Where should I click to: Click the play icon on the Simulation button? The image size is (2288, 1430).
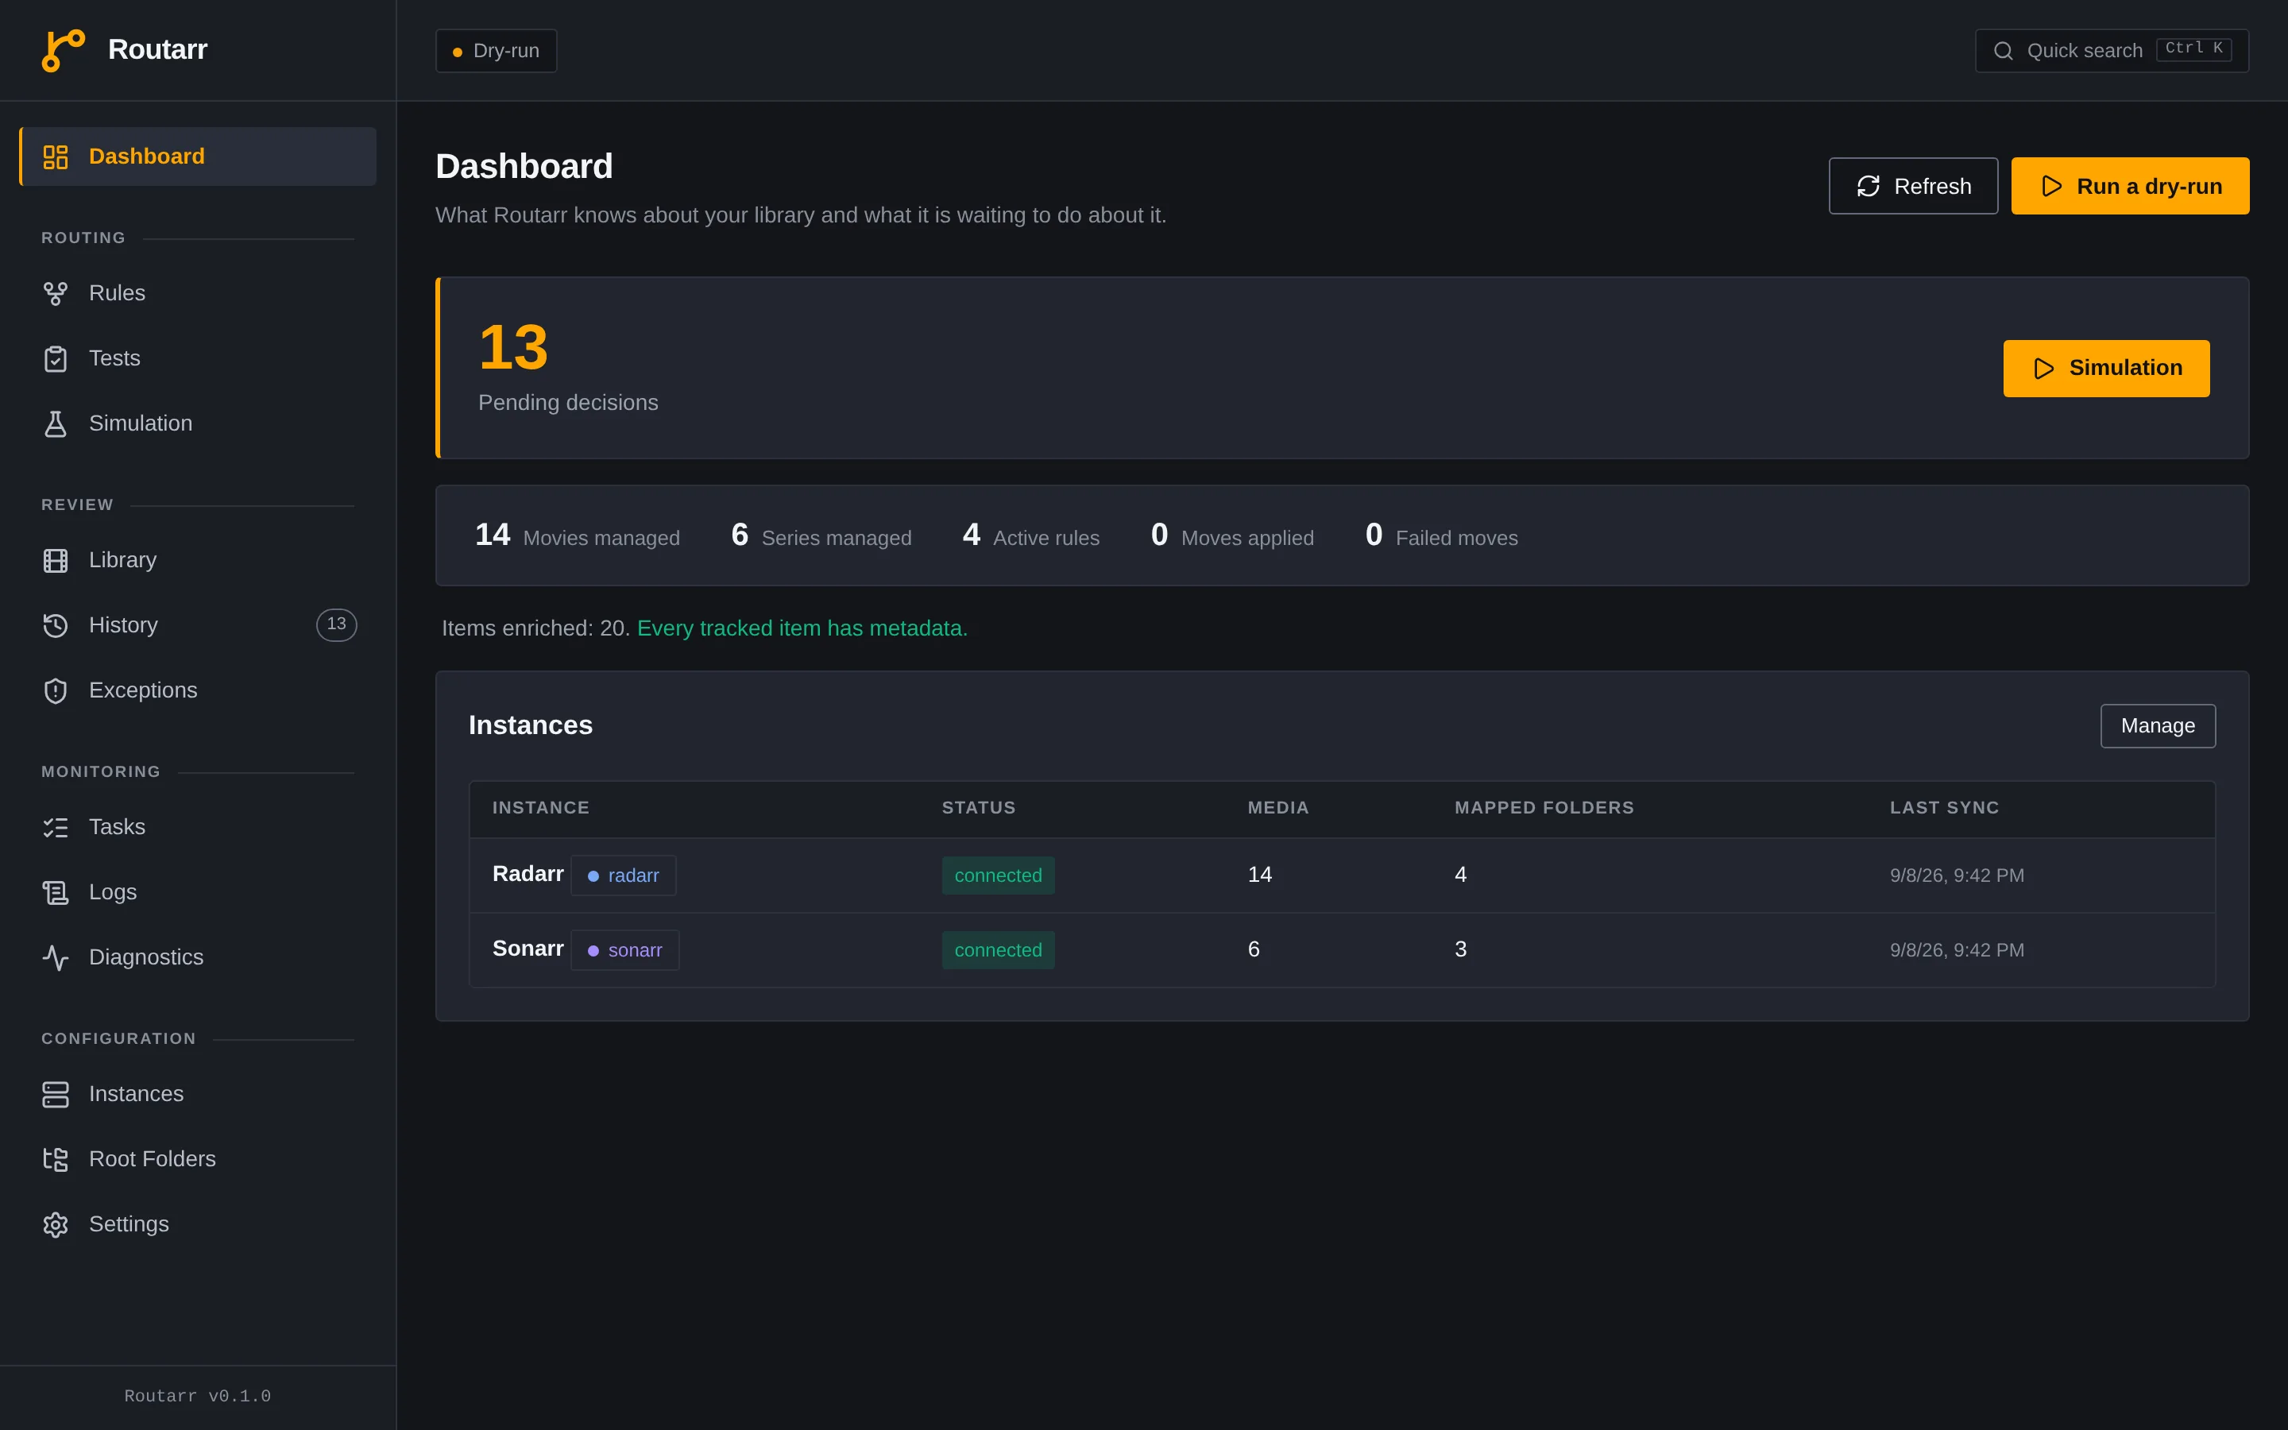[2043, 368]
